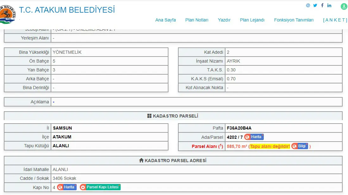Image resolution: width=348 pixels, height=195 pixels.
Task: Click the T.C. ATAKUM BELEDİYESİ title
Action: (x=67, y=10)
